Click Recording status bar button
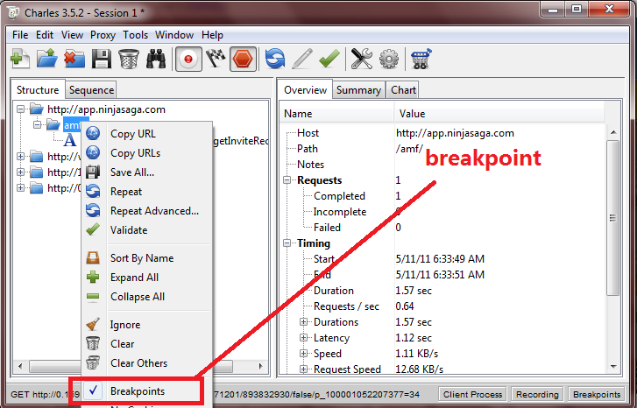Image resolution: width=637 pixels, height=408 pixels. tap(537, 394)
